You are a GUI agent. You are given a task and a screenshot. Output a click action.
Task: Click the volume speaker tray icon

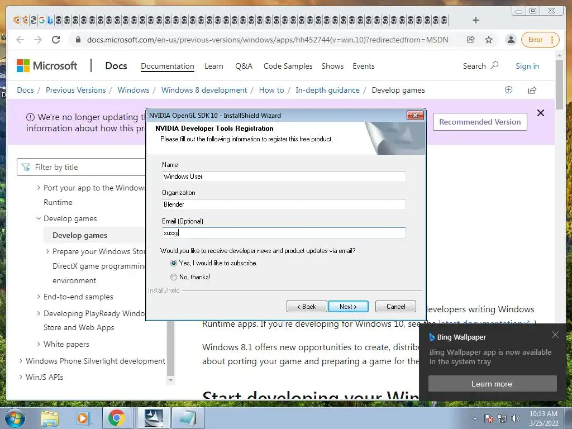coord(516,418)
